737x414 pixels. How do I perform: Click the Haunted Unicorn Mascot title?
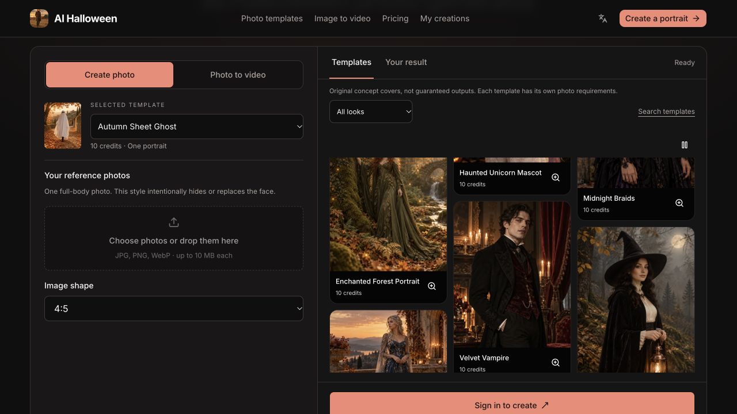(x=500, y=172)
